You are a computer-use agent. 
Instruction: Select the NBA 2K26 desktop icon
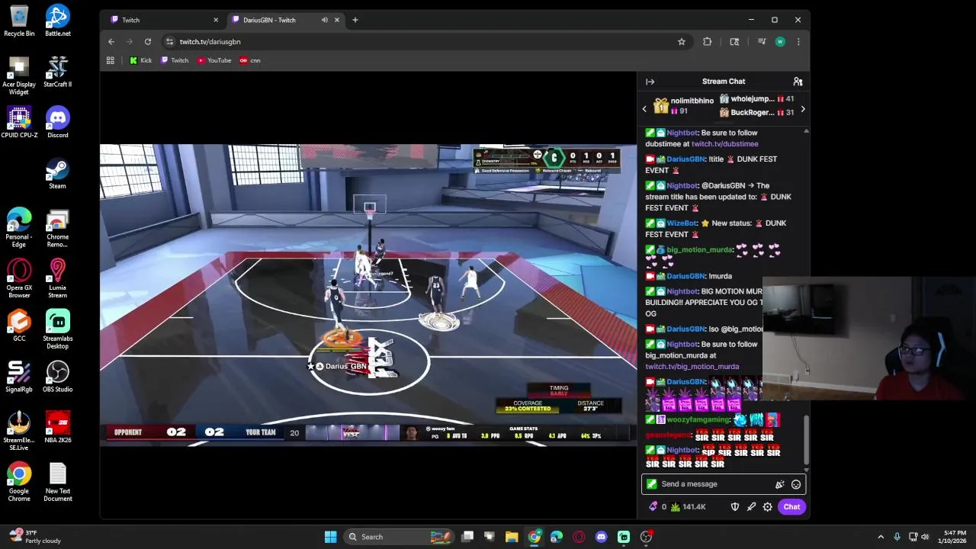click(58, 427)
